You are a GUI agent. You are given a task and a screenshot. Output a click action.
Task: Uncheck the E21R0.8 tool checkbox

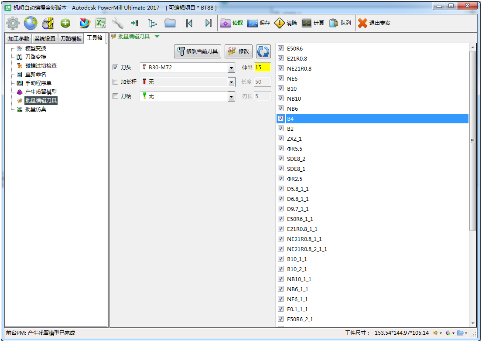280,58
